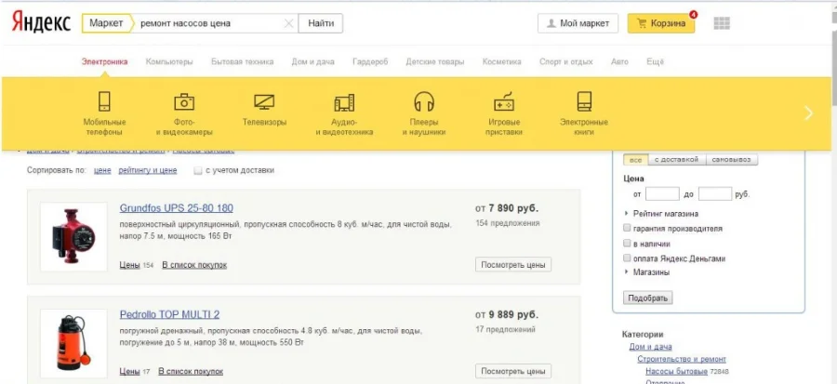This screenshot has width=837, height=384.
Task: Click 'Посмотреть цены' for Grundfos UPS 25-80
Action: click(513, 265)
